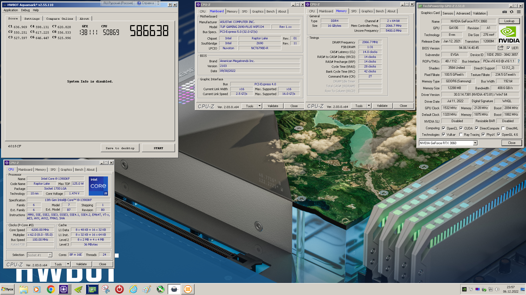The height and width of the screenshot is (295, 526).
Task: Toggle the PhysX checkbox
Action: 483,134
